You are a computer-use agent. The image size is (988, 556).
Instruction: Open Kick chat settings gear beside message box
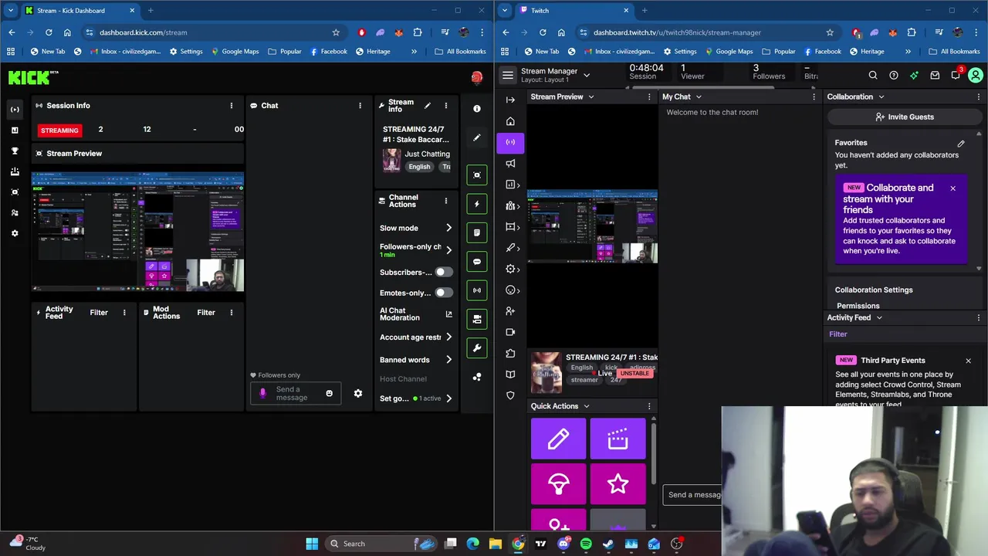(x=358, y=394)
